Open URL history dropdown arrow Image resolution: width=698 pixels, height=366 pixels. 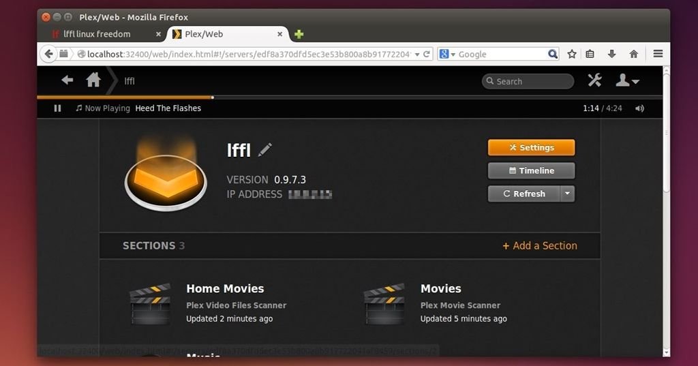pos(417,55)
